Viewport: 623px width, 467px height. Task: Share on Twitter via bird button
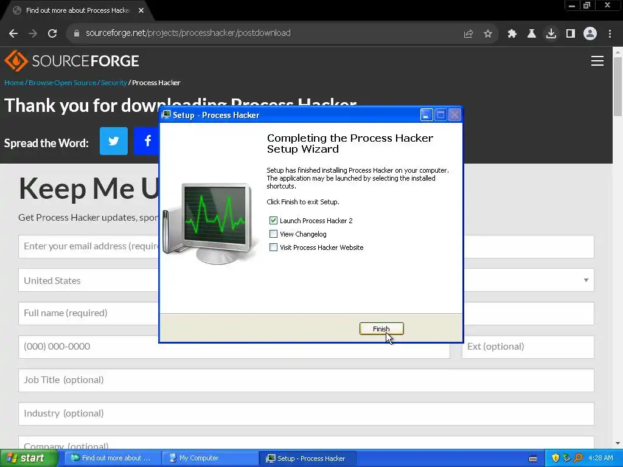(x=114, y=141)
